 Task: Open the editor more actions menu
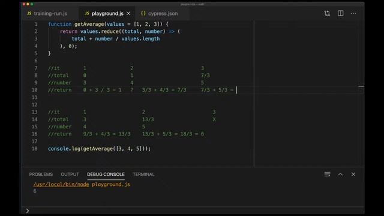click(x=353, y=13)
